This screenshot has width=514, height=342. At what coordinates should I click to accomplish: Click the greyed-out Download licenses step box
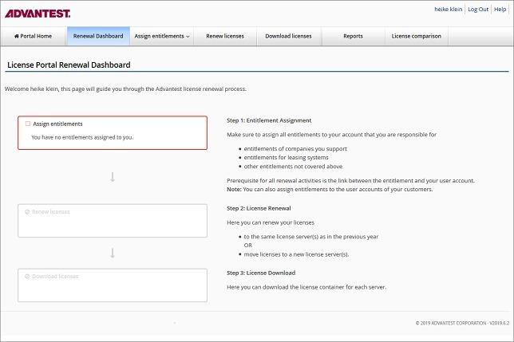pyautogui.click(x=113, y=285)
